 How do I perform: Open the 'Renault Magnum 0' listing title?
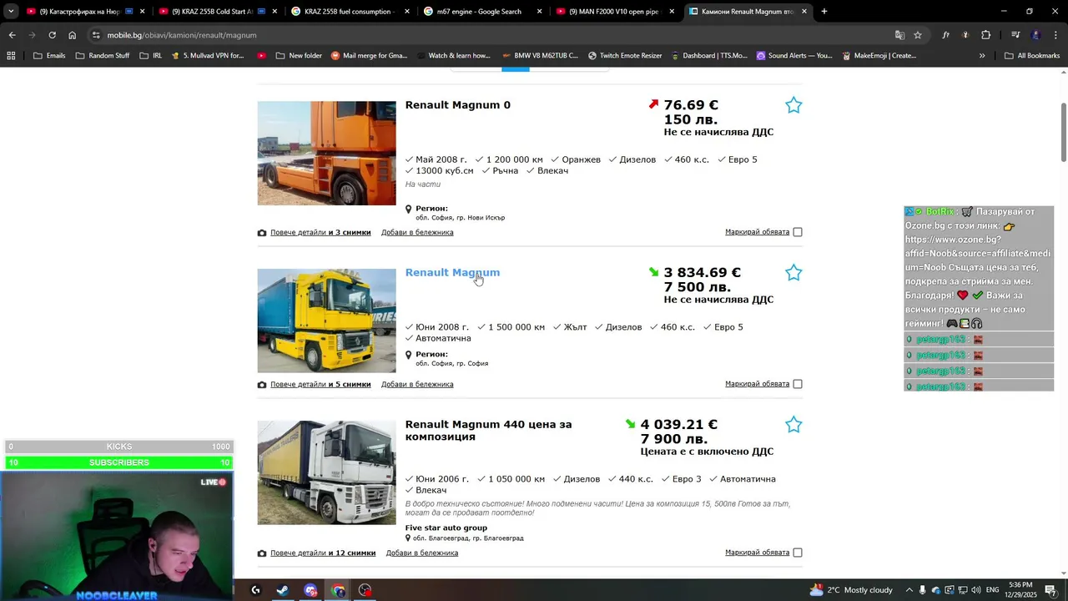tap(457, 105)
